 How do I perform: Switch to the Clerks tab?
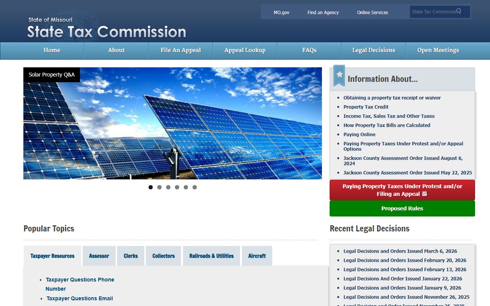tap(131, 256)
